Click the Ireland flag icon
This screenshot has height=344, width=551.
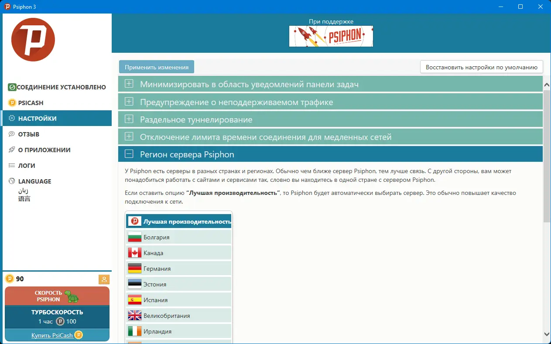[135, 331]
